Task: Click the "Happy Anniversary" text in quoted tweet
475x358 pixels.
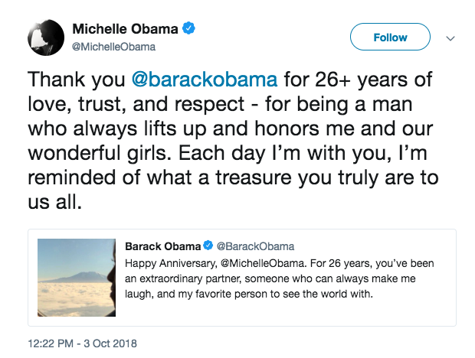Action: [x=162, y=262]
